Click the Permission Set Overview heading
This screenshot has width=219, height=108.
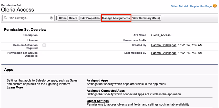tap(25, 29)
